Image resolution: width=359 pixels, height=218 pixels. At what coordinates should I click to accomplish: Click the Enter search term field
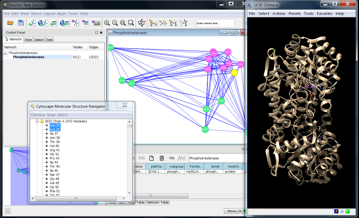(x=215, y=23)
